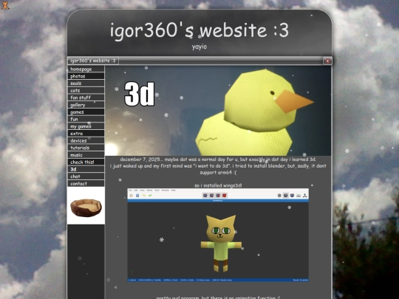Click the red speaker icon on the title bar
This screenshot has width=399, height=299.
(x=327, y=61)
